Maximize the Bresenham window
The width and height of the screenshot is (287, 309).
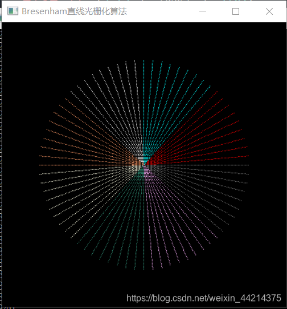pyautogui.click(x=236, y=11)
